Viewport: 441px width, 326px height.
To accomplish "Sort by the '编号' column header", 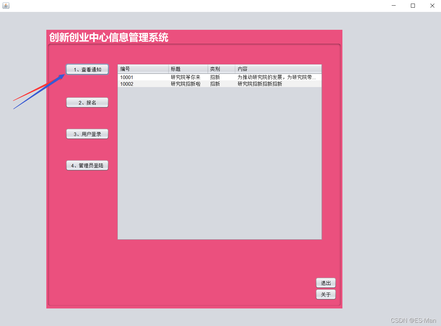I will click(x=143, y=69).
